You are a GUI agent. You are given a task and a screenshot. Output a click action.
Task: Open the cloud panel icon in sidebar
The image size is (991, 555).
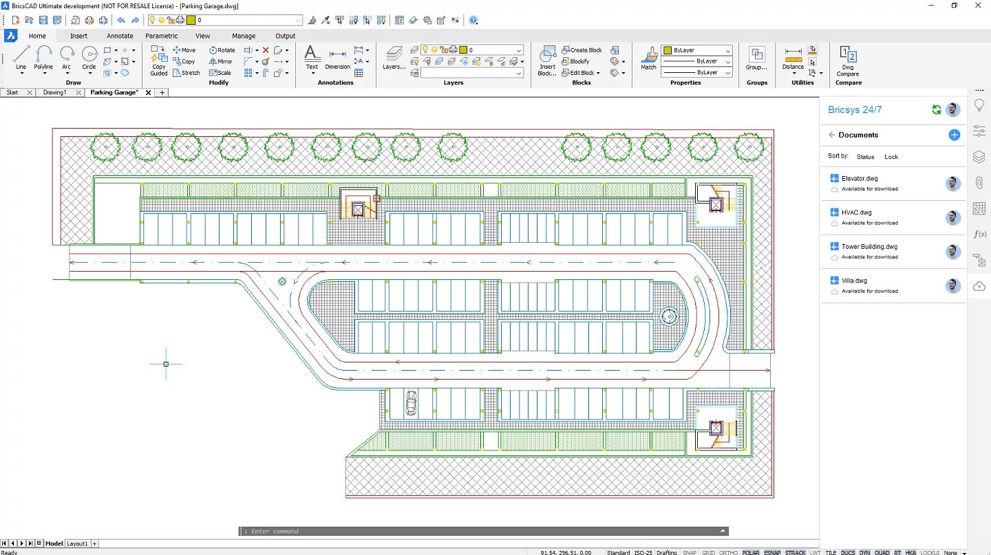tap(979, 286)
